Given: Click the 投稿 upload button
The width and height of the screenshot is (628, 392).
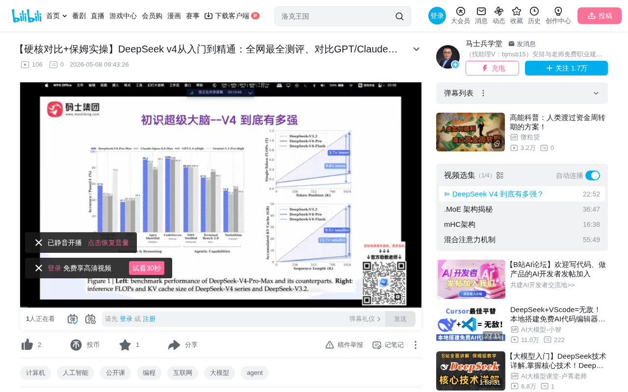Looking at the screenshot, I should click(600, 16).
